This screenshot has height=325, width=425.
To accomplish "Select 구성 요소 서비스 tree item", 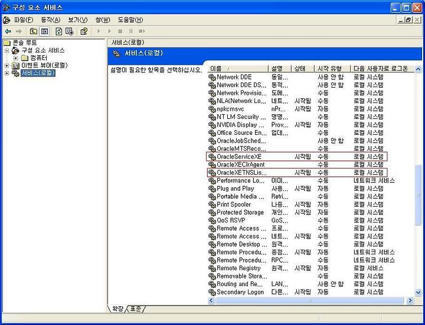I will pyautogui.click(x=43, y=50).
